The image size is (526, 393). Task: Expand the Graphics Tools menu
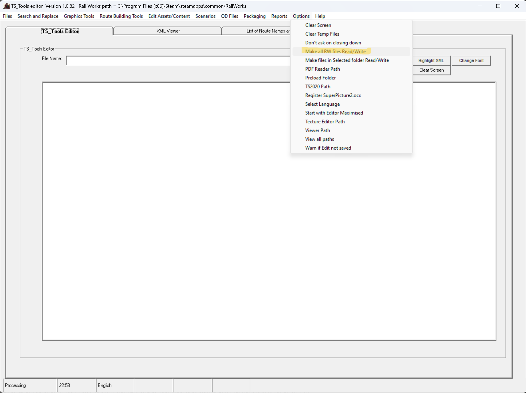79,16
